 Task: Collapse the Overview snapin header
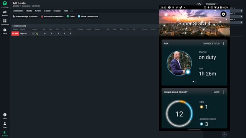(212, 4)
